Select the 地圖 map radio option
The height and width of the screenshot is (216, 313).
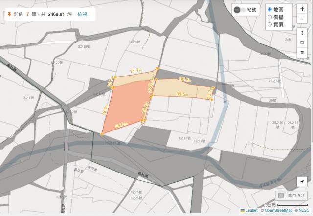coord(269,10)
